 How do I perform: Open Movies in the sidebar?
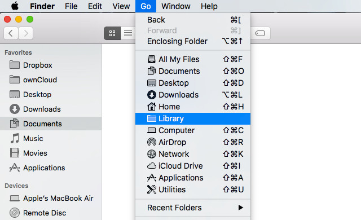click(51, 153)
